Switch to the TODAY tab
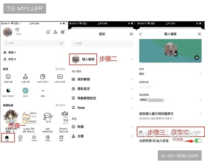The height and width of the screenshot is (164, 205). 48,138
